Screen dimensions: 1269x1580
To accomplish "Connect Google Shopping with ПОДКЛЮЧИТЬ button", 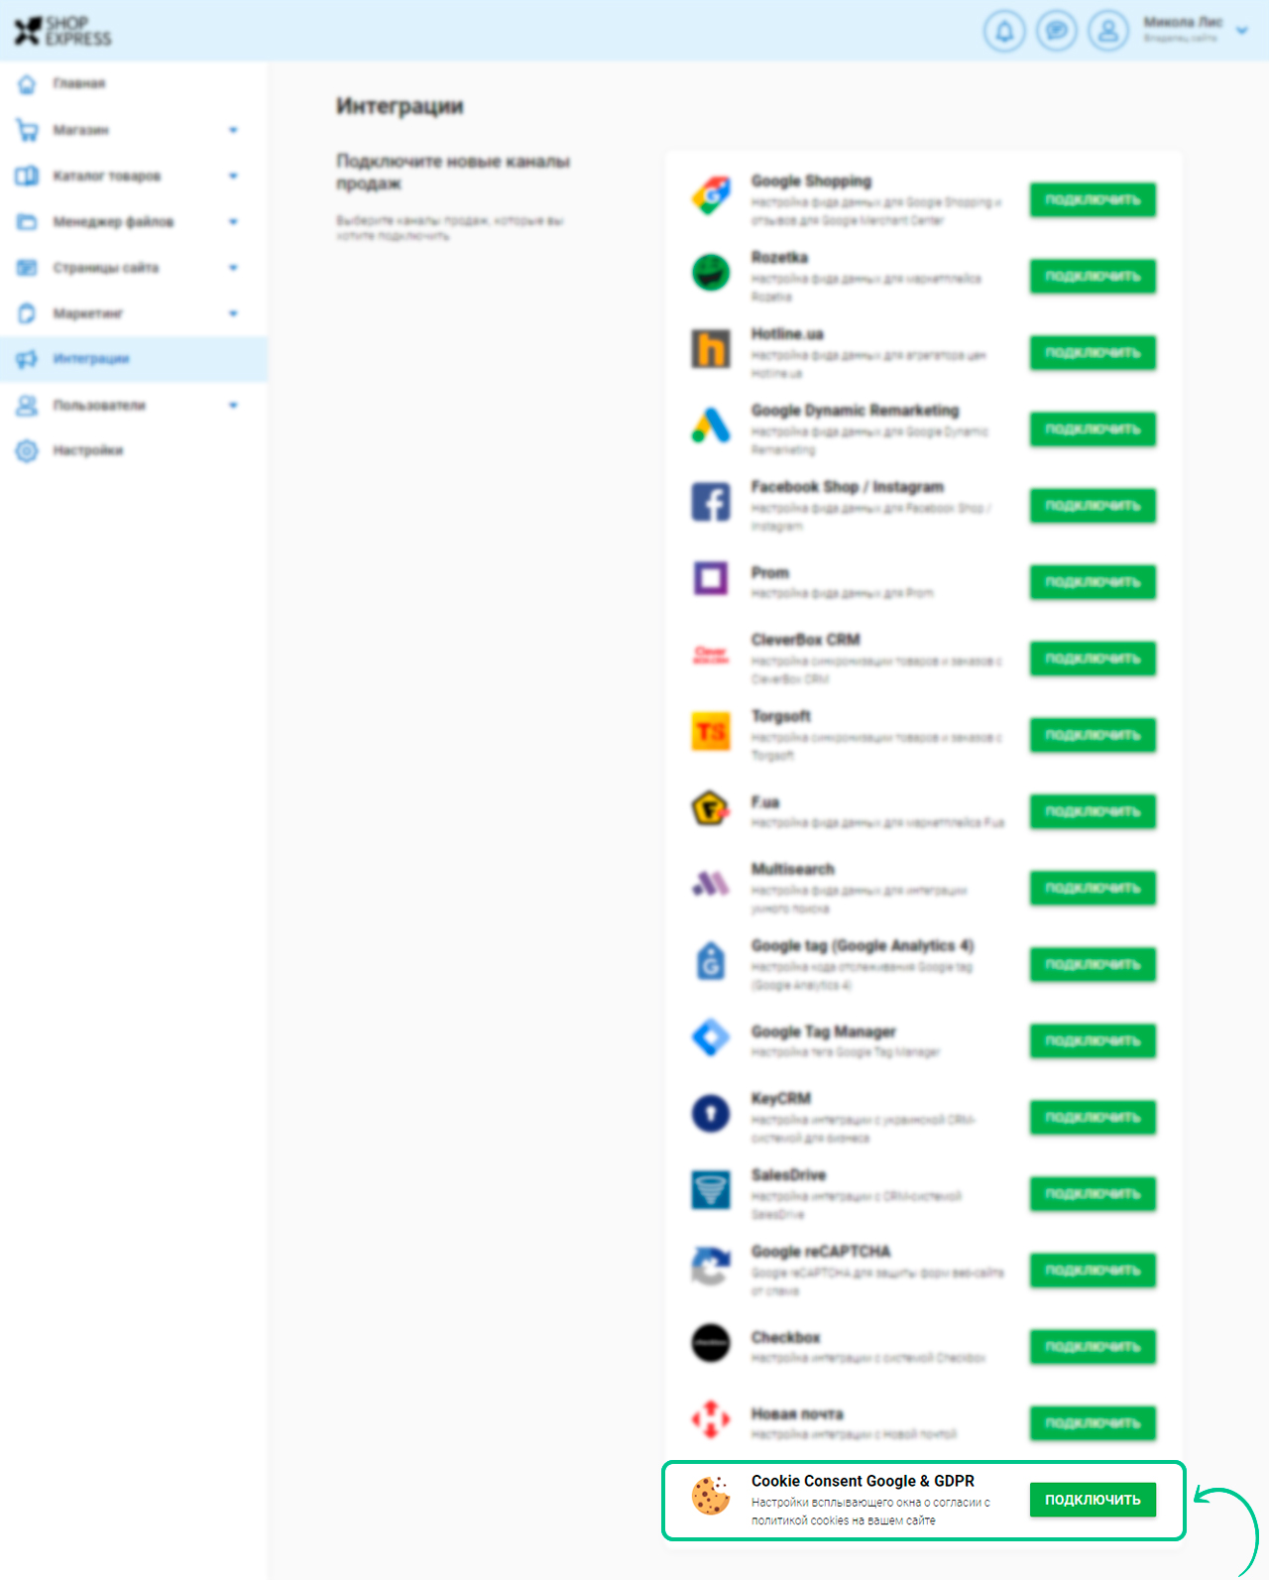I will [x=1093, y=199].
